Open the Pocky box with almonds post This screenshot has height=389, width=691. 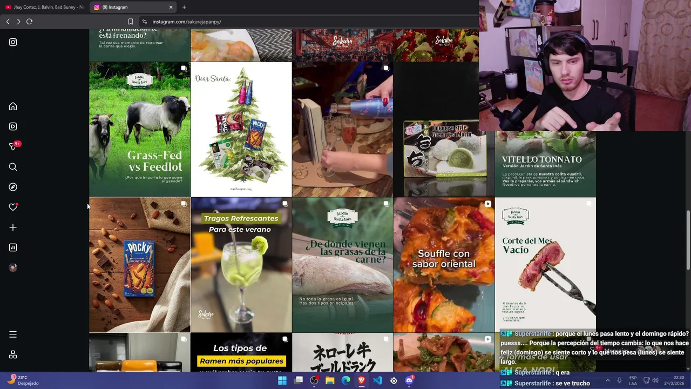tap(140, 265)
